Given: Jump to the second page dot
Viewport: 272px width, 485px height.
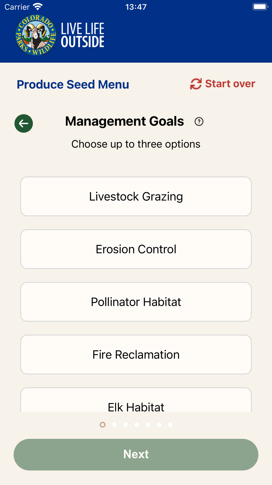Looking at the screenshot, I should 115,425.
